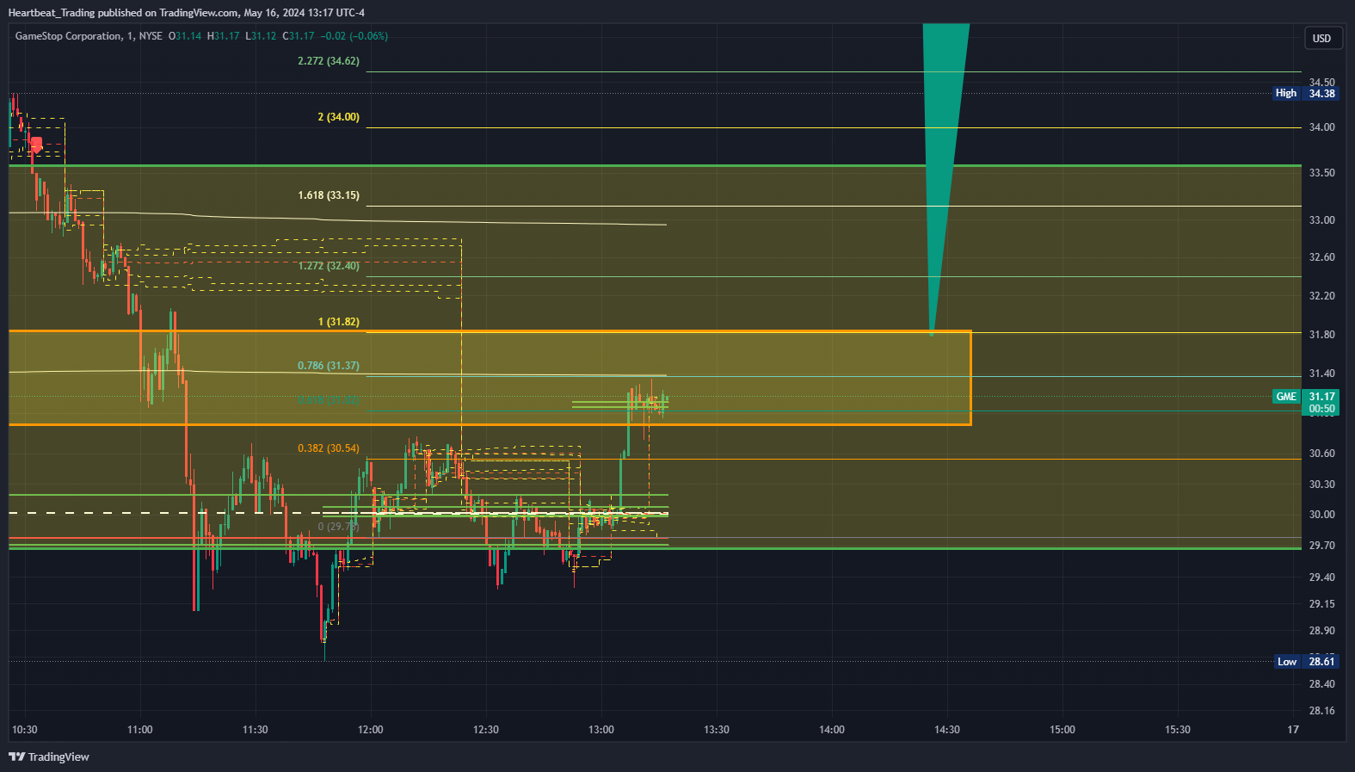Click the High 34.38 price label
This screenshot has width=1355, height=772.
[1306, 93]
